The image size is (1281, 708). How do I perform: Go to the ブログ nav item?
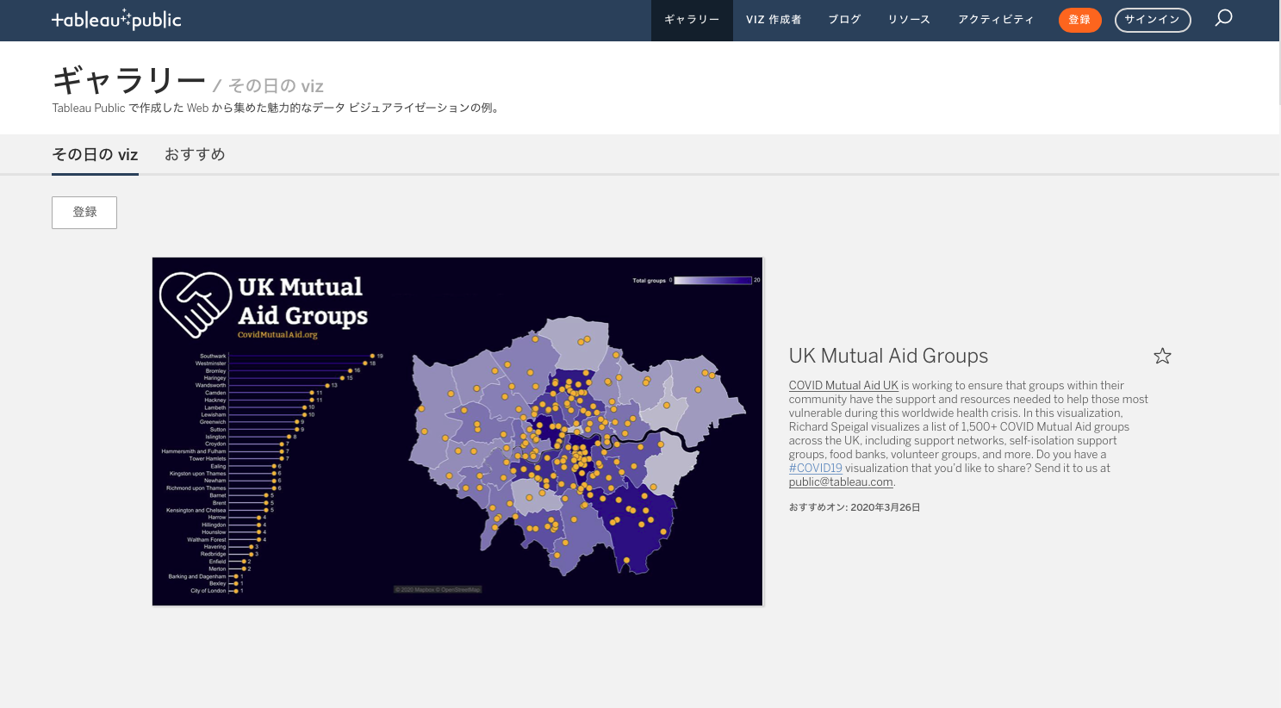click(x=844, y=20)
